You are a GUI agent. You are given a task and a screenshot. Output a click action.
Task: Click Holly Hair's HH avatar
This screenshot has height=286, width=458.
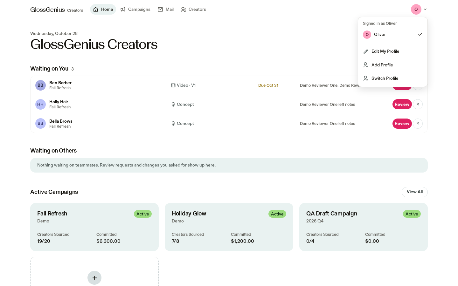tap(40, 104)
